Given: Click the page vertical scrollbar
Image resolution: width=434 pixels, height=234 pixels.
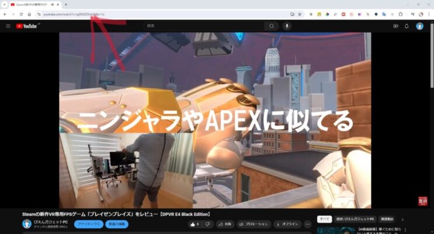Looking at the screenshot, I should [x=432, y=56].
